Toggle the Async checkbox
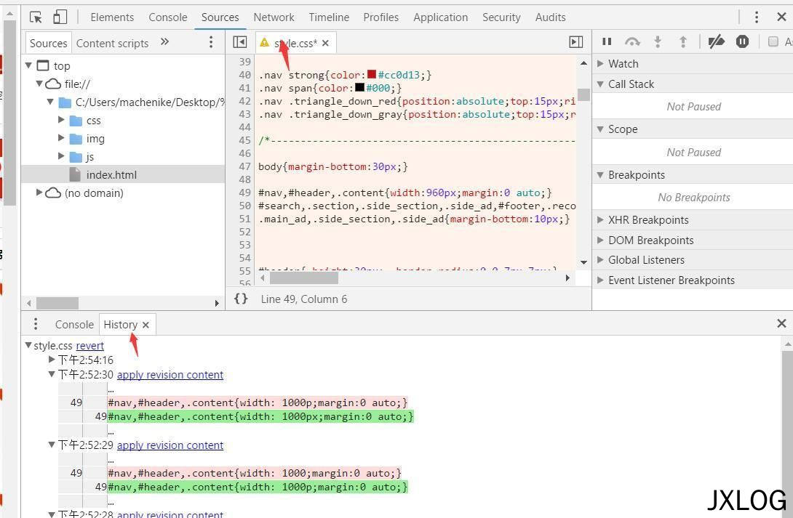The height and width of the screenshot is (518, 793). (x=773, y=42)
